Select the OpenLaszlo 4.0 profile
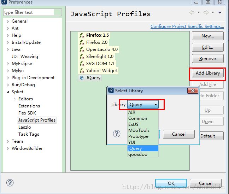 pos(99,49)
